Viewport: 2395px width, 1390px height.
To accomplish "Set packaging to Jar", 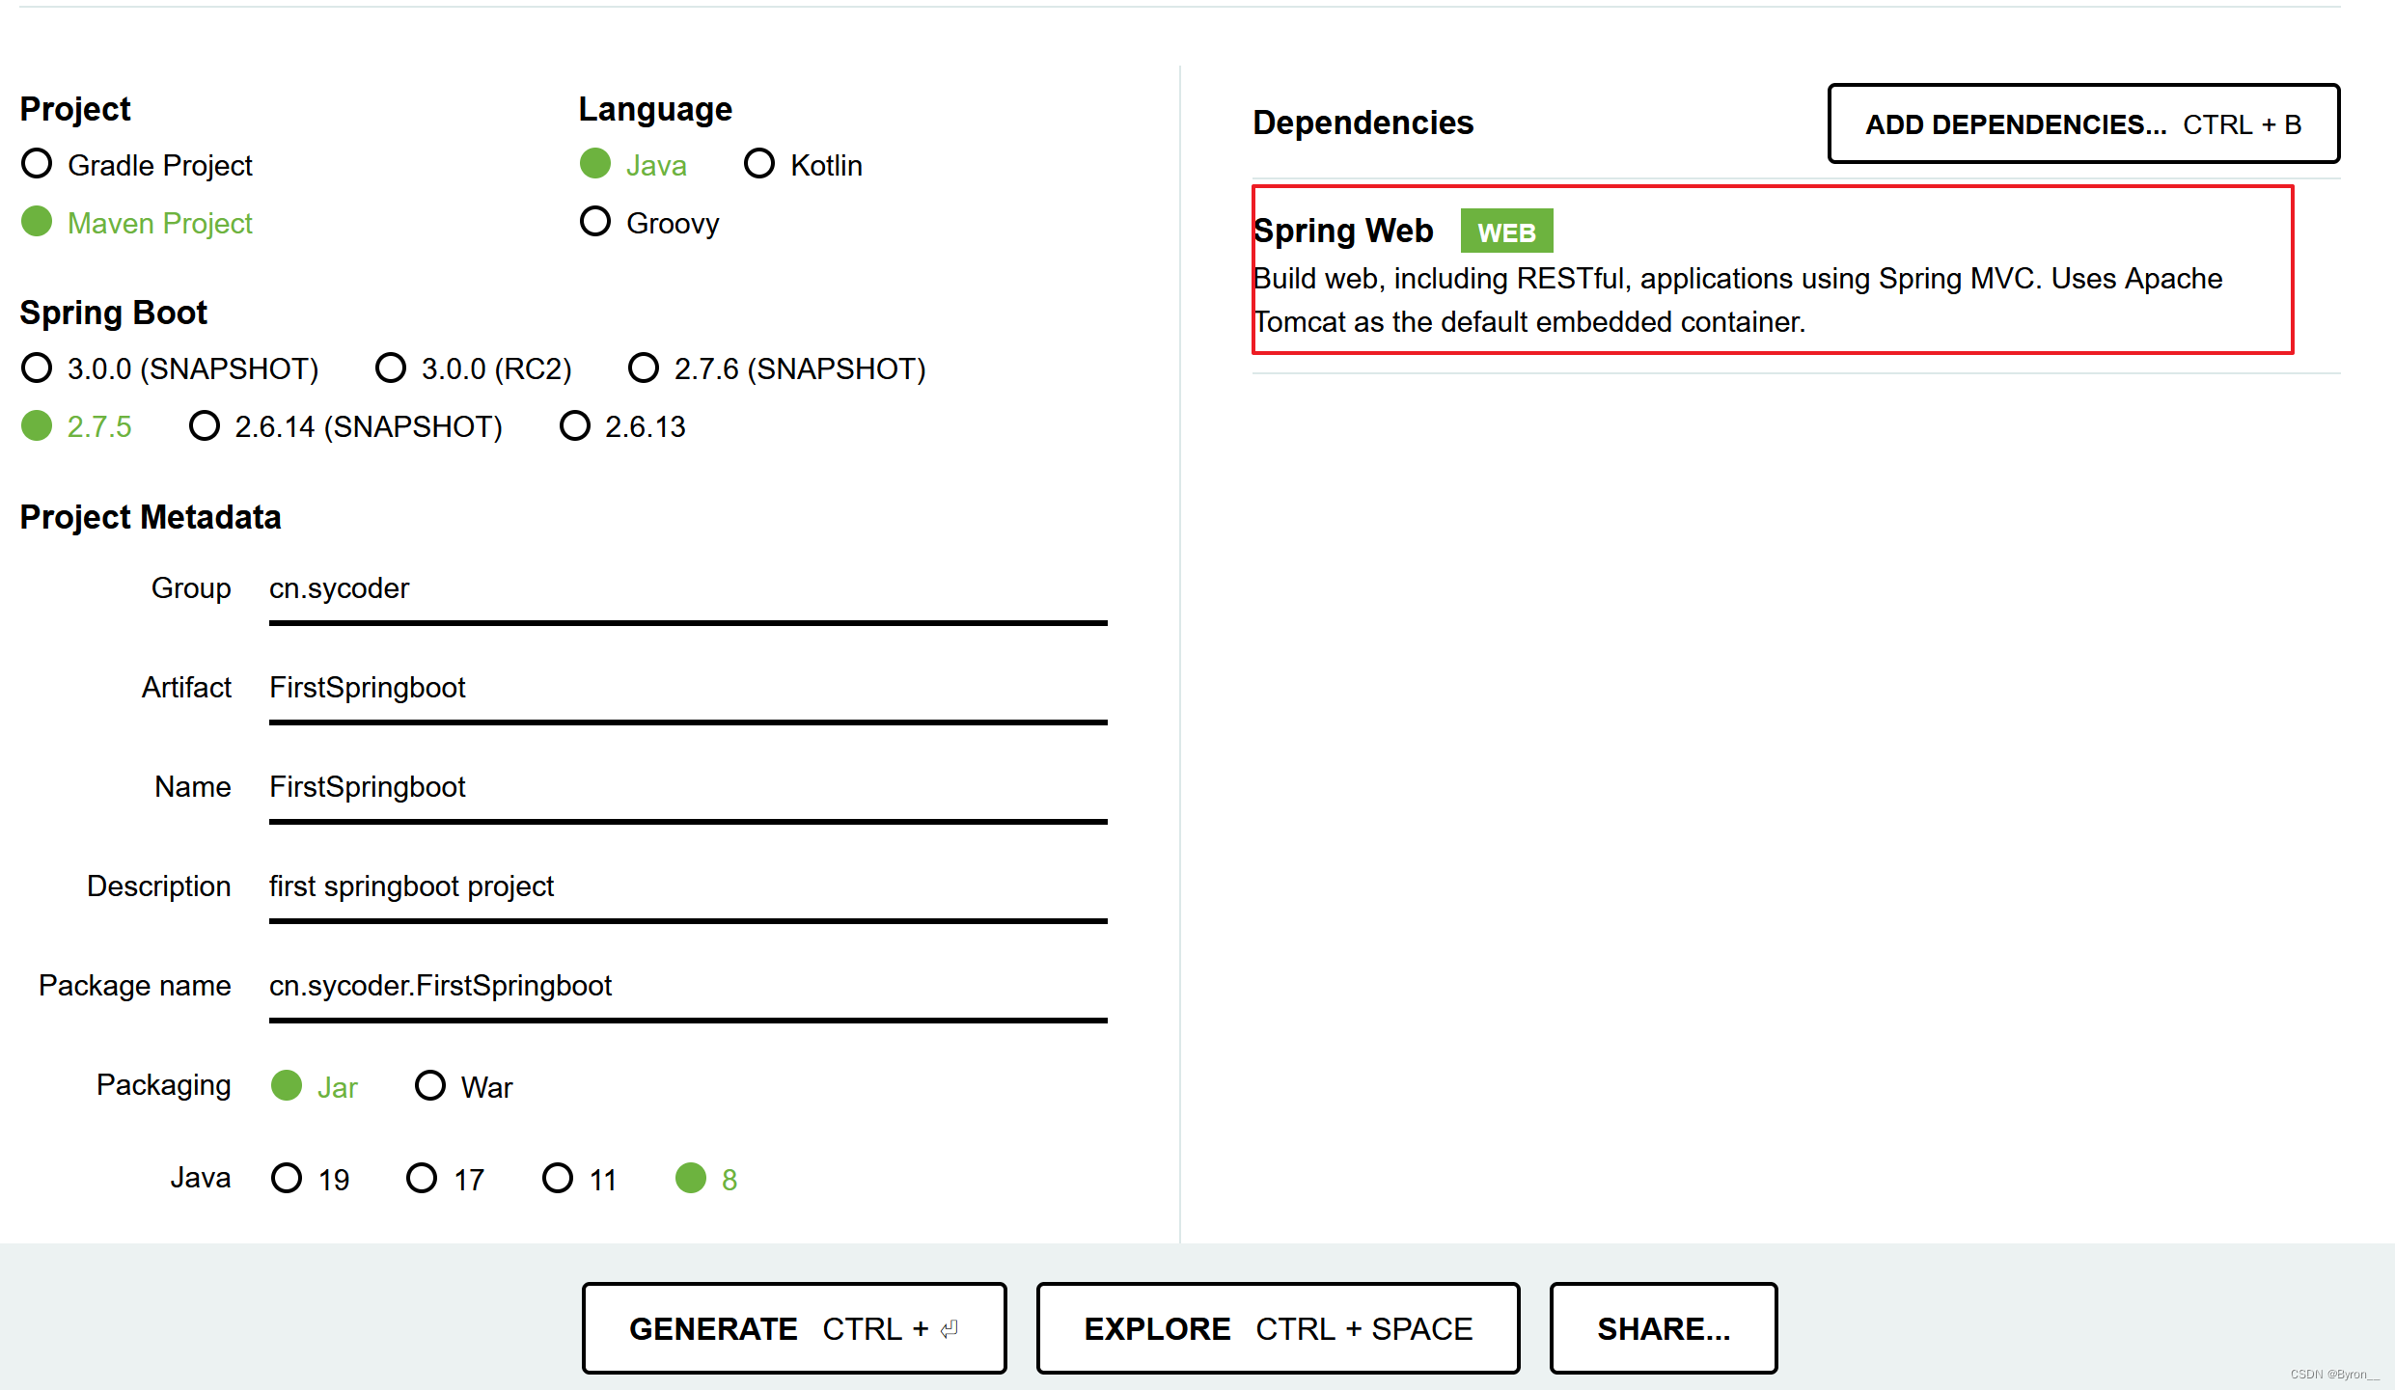I will click(x=315, y=1087).
